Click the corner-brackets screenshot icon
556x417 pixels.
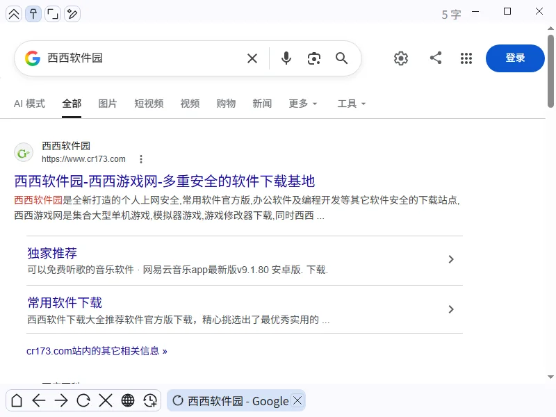53,14
